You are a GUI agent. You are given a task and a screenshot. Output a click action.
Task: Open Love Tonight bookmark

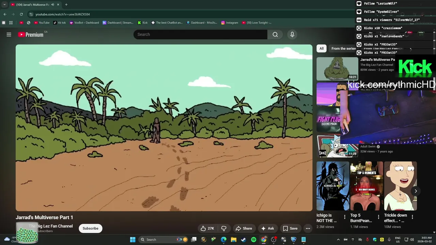tap(257, 23)
